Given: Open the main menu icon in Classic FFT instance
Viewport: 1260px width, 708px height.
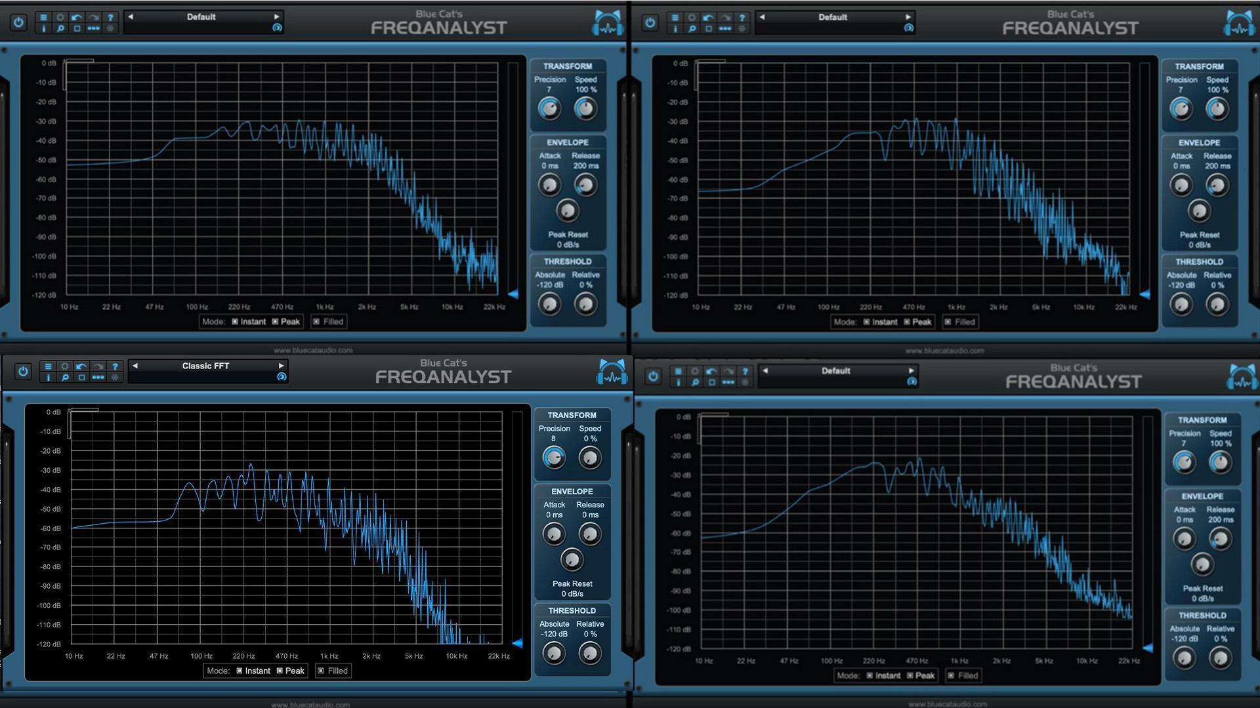Looking at the screenshot, I should tap(48, 366).
